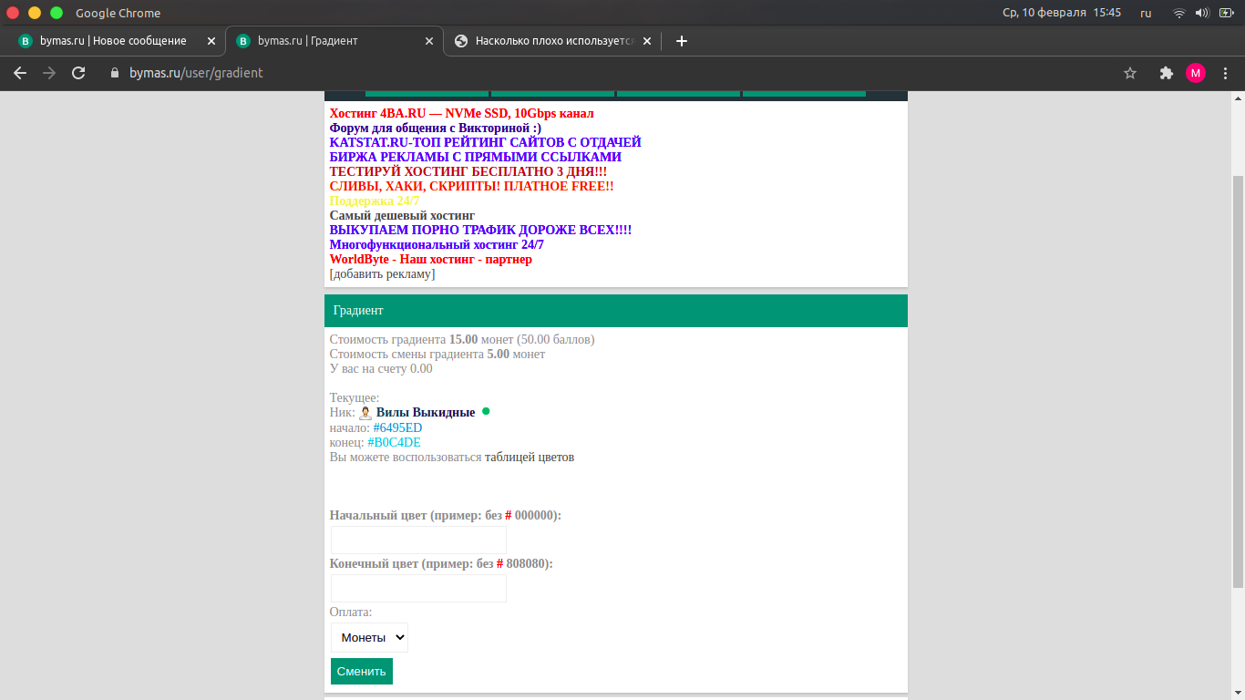Open Chrome's three-dot menu
The height and width of the screenshot is (700, 1245).
(x=1226, y=73)
